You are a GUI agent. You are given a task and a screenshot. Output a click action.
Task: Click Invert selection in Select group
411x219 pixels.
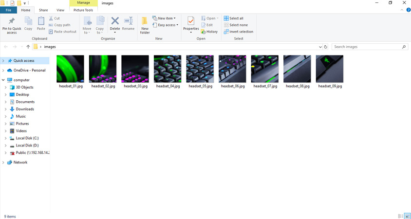(x=239, y=32)
